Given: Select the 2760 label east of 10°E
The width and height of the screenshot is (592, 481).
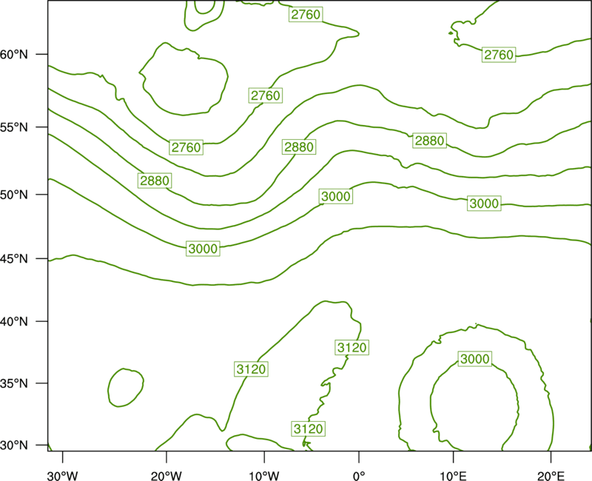Looking at the screenshot, I should pos(499,55).
